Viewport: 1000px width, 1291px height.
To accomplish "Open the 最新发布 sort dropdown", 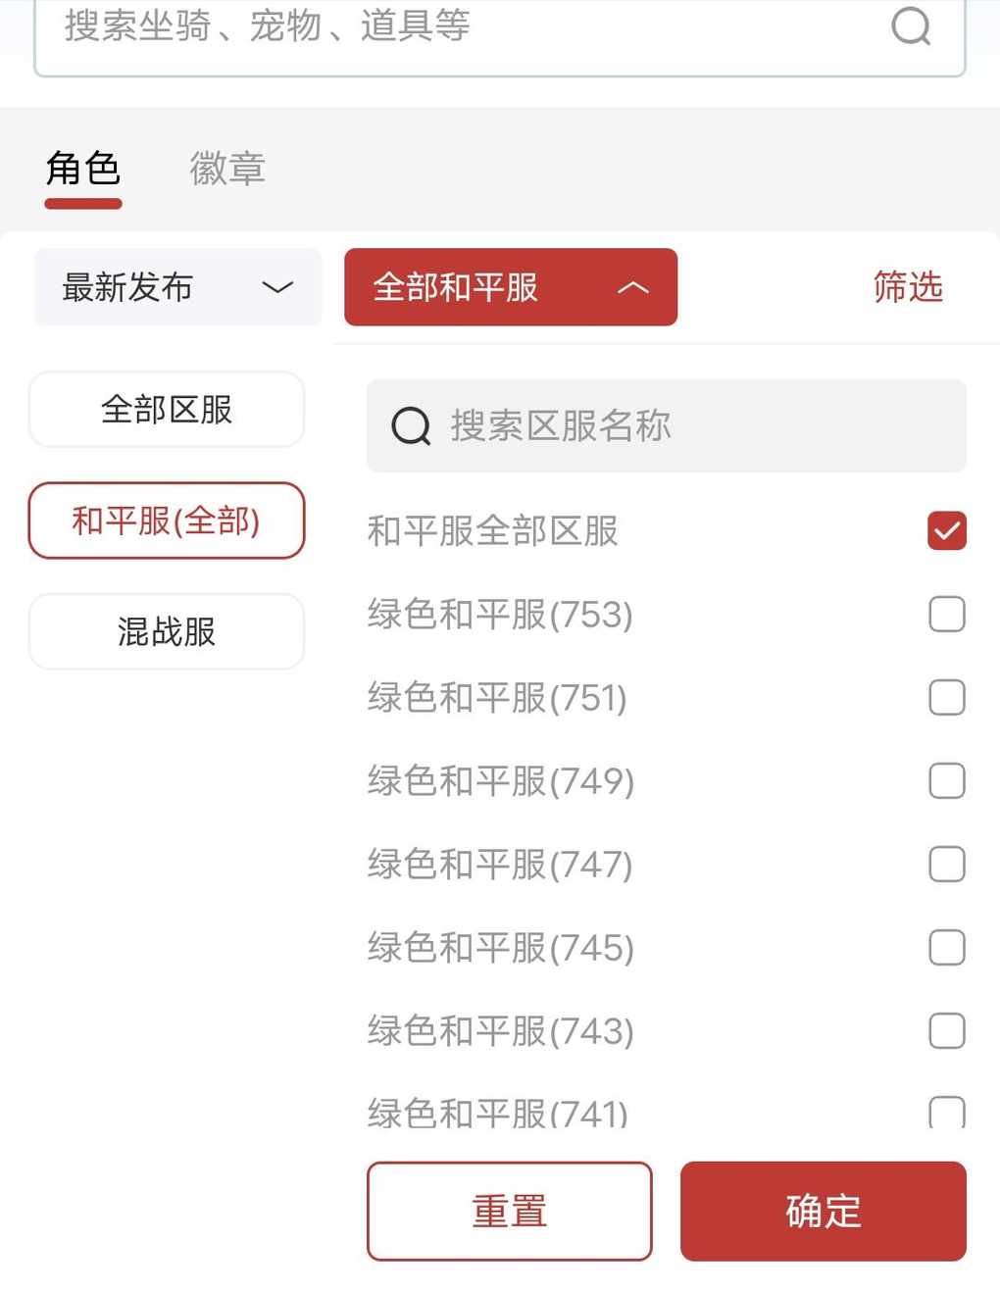I will [177, 287].
